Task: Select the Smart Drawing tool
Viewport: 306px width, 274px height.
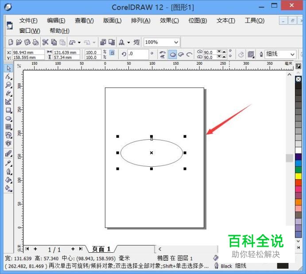Action: point(8,102)
